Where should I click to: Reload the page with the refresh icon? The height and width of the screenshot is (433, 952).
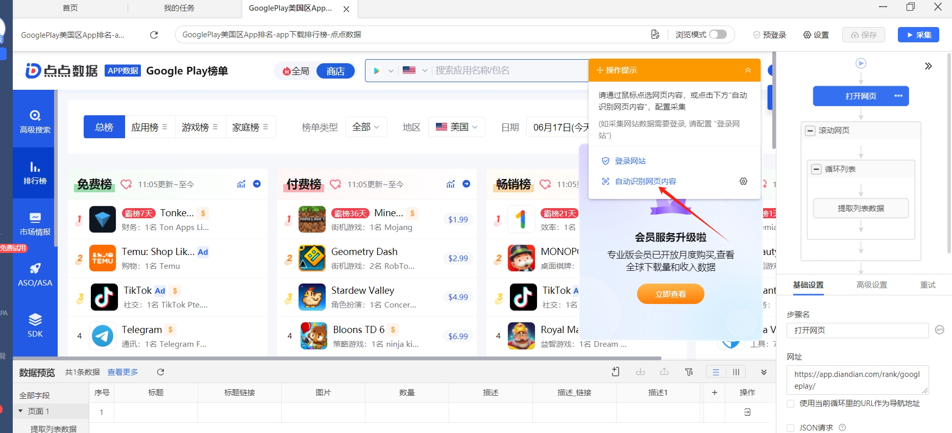154,35
